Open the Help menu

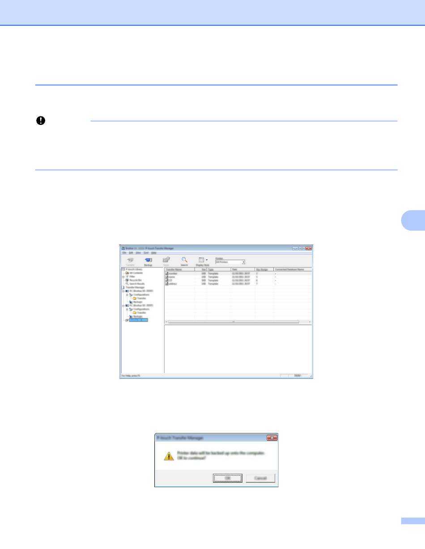(153, 253)
